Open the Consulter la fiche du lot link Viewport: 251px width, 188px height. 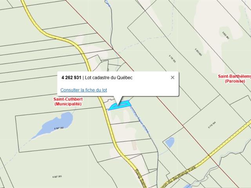pyautogui.click(x=84, y=90)
